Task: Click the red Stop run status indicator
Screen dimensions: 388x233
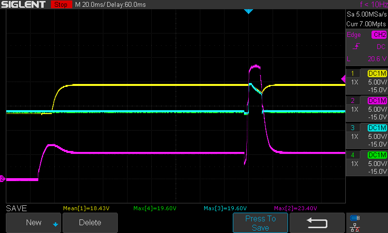Action: [x=61, y=4]
